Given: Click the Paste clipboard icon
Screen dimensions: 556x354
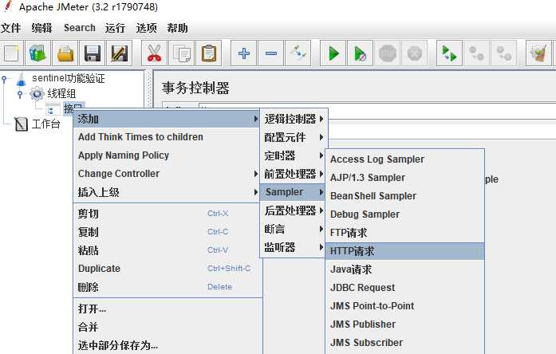Looking at the screenshot, I should coord(209,53).
